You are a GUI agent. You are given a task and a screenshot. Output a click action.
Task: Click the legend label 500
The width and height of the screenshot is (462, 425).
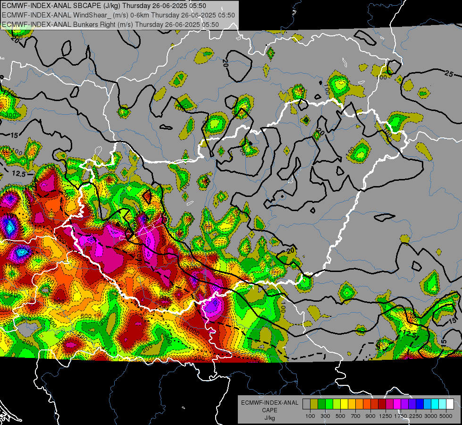(340, 416)
